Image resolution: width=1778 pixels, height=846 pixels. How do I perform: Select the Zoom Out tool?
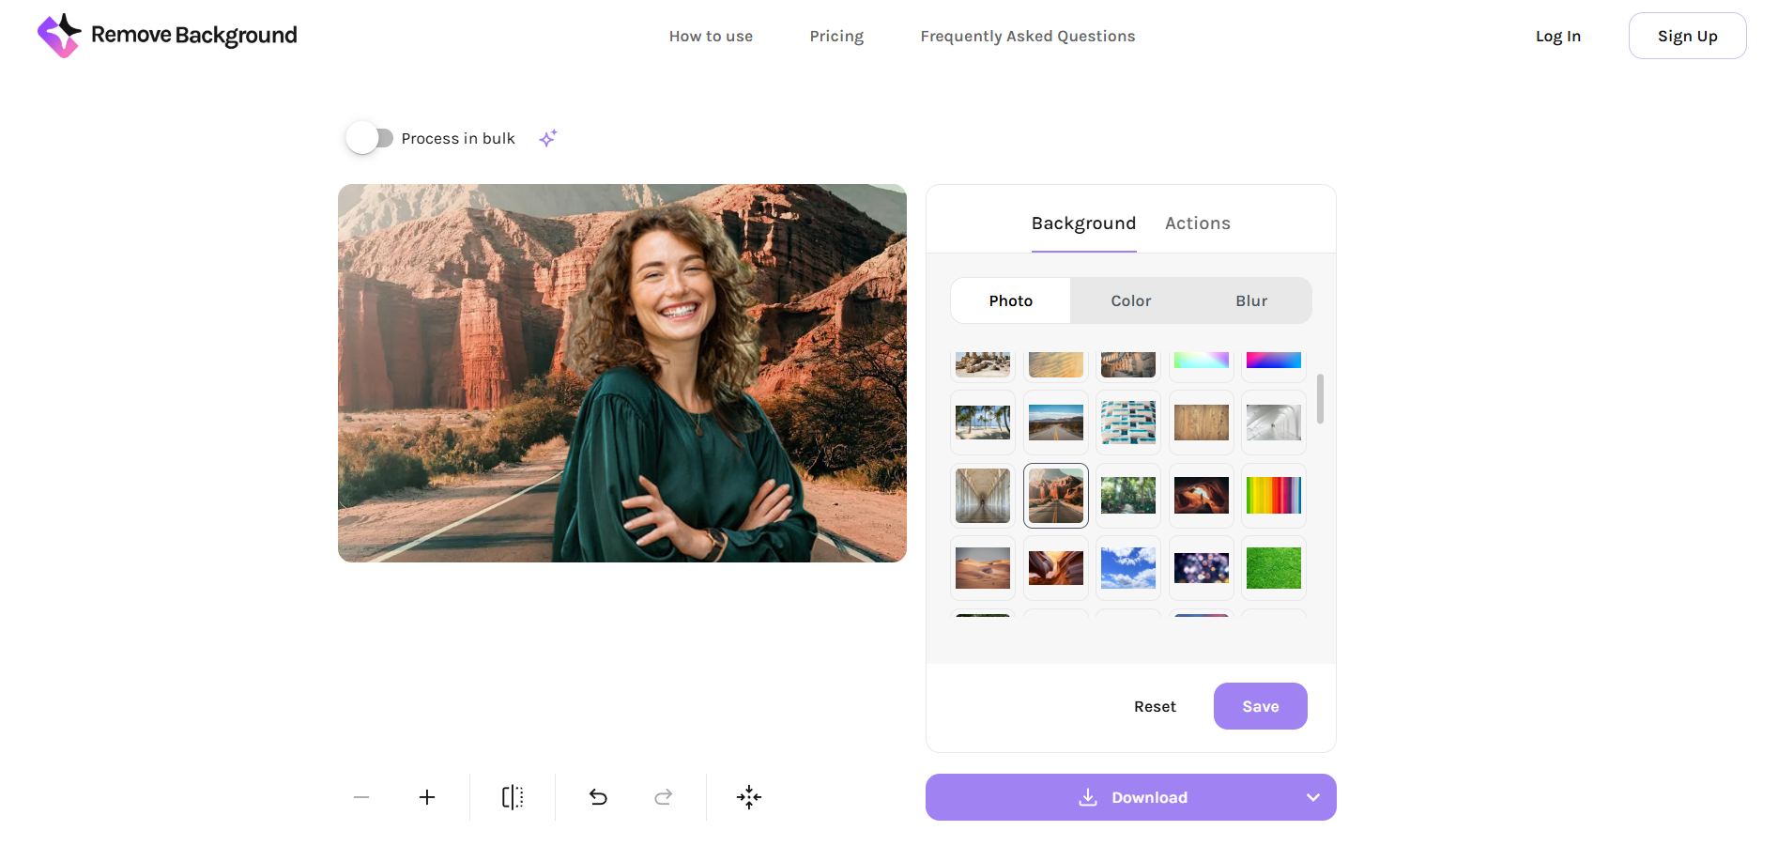[360, 797]
